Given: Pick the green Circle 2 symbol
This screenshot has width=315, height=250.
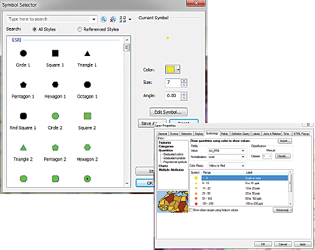Looking at the screenshot, I should [55, 116].
